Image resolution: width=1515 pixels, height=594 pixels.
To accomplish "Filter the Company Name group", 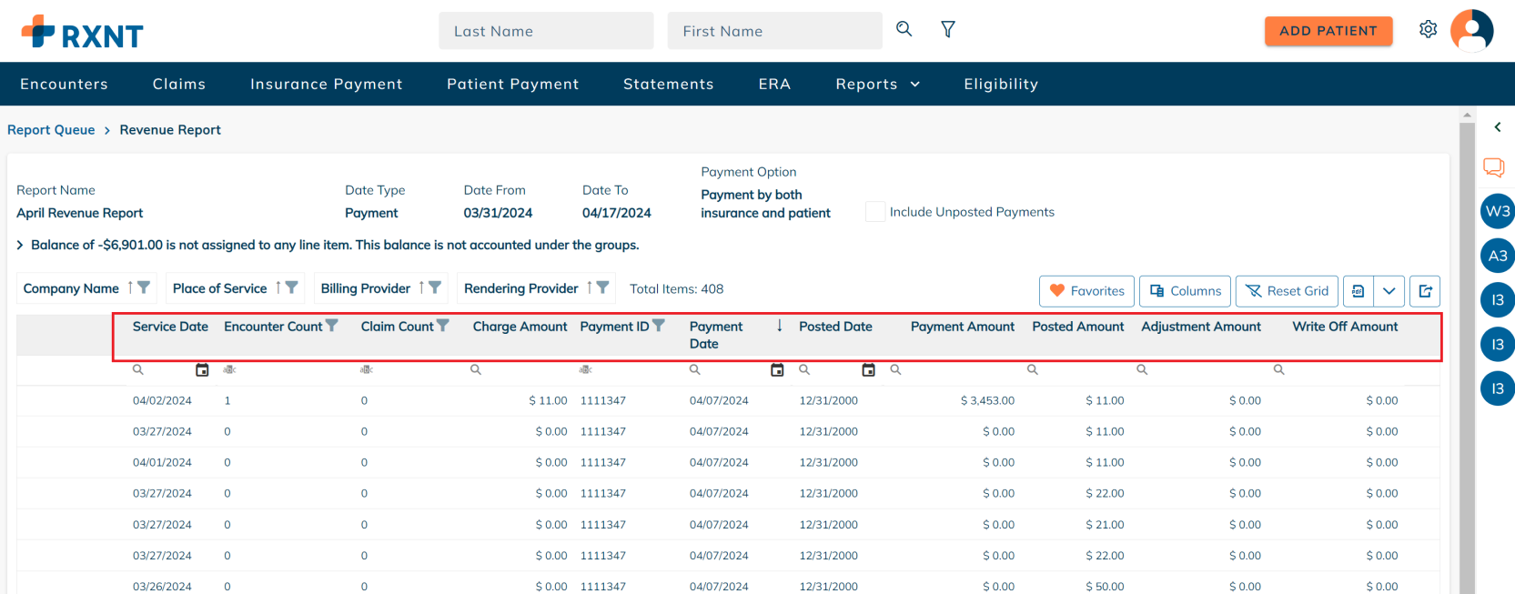I will [x=144, y=287].
